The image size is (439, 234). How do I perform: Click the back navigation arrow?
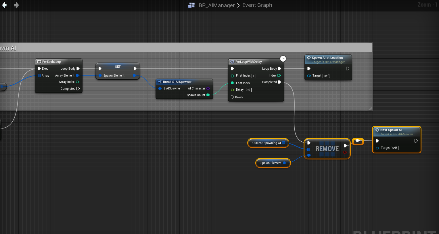coord(4,5)
